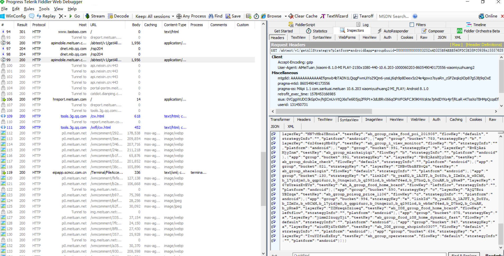The height and width of the screenshot is (256, 504).
Task: Replay the selected sessions
Action: (x=46, y=16)
